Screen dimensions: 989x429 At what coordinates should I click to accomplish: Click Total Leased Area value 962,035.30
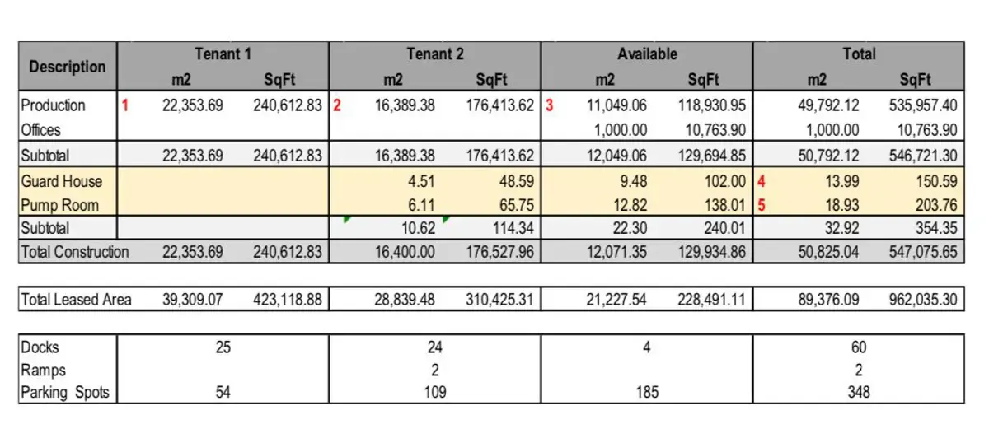click(923, 301)
